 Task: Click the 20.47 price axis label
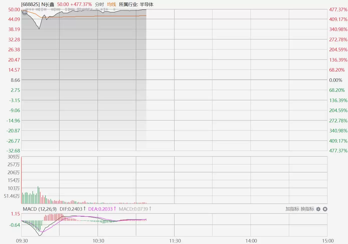pos(14,60)
